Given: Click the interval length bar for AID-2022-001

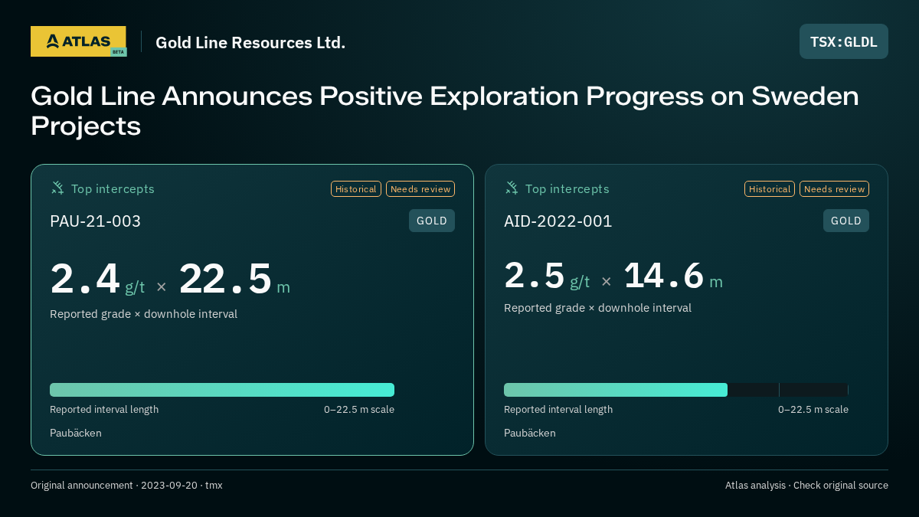Looking at the screenshot, I should 676,390.
